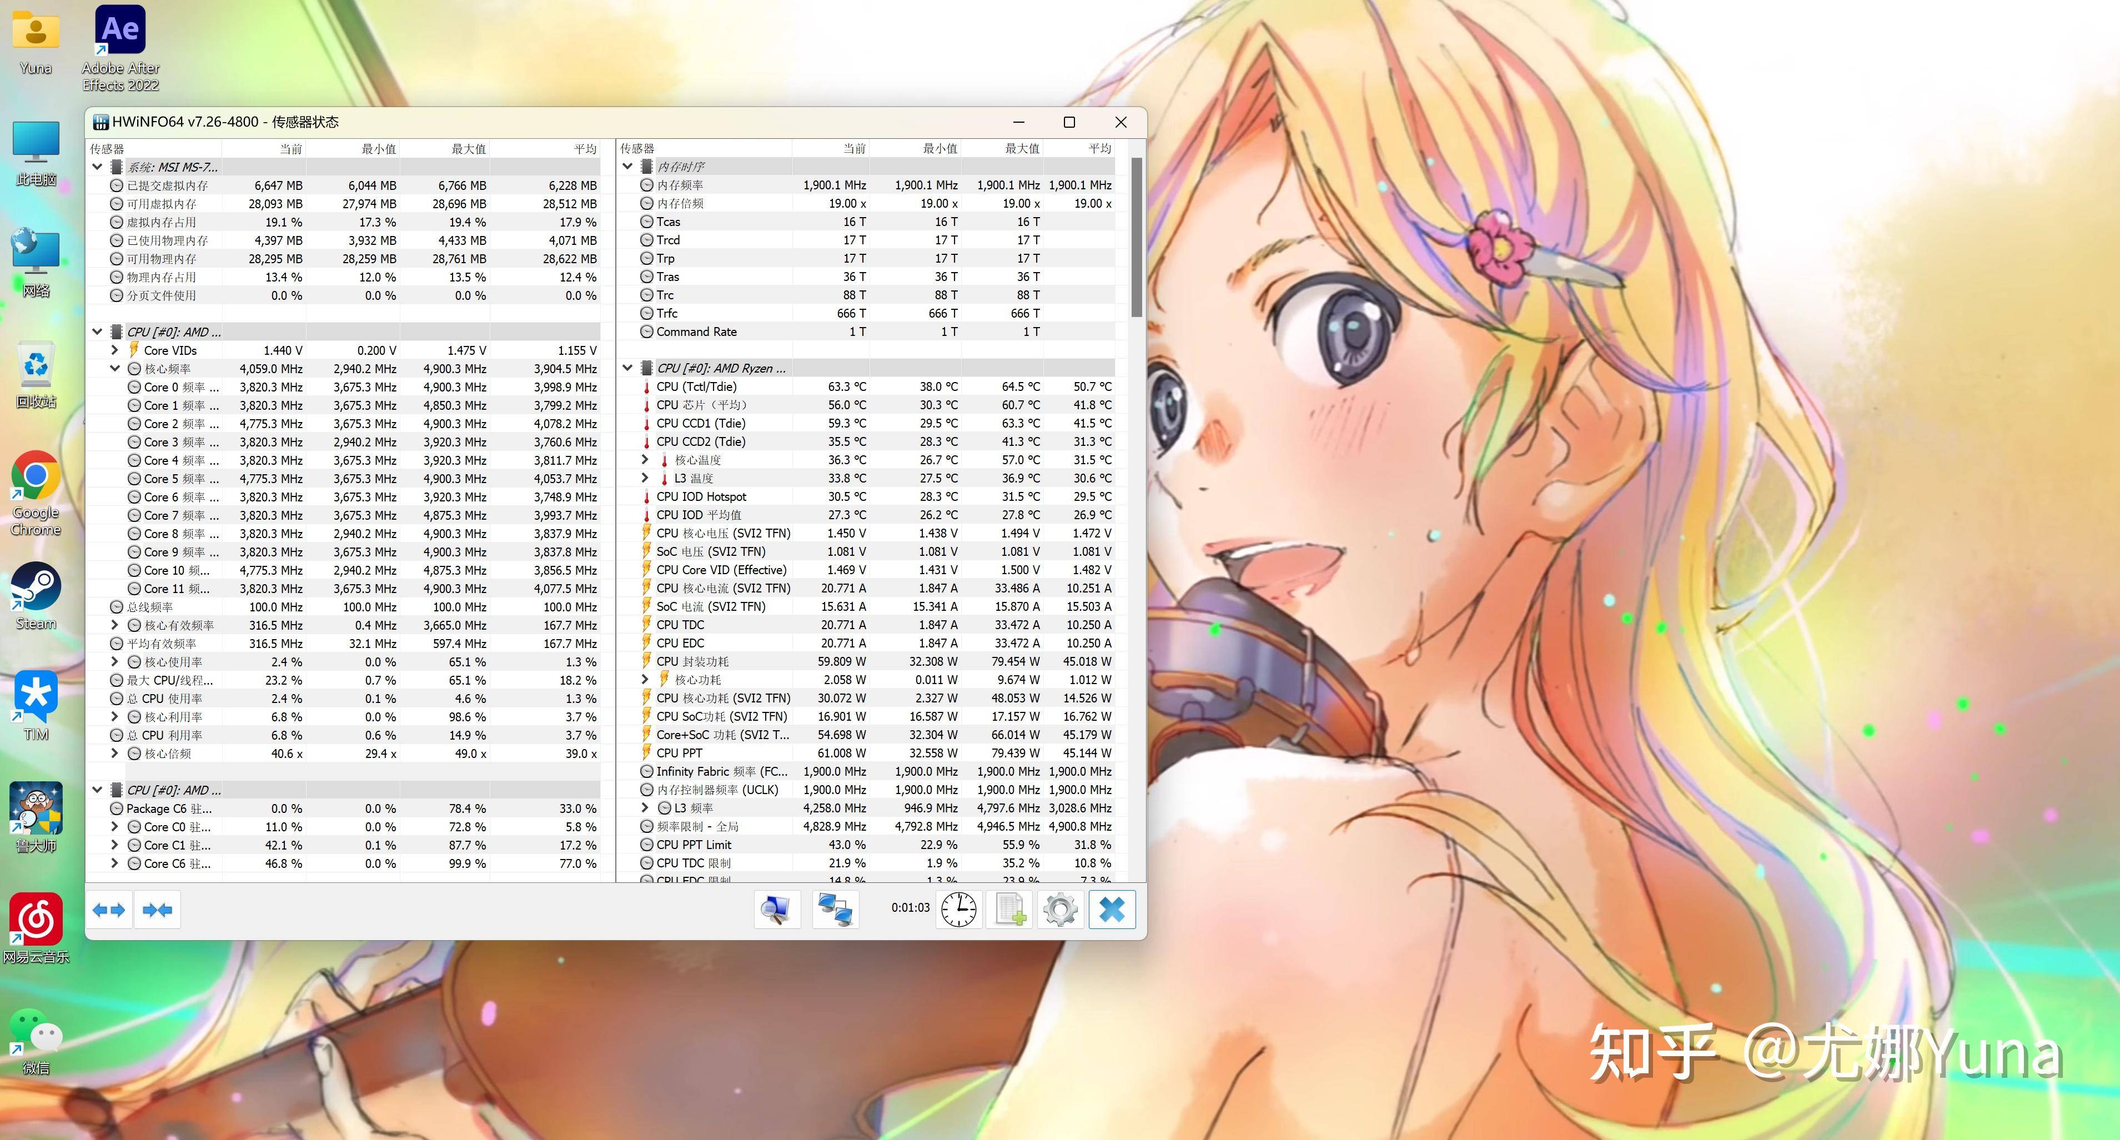Click thermometer icon beside CPU (Tctl/Tdie)

coord(646,387)
